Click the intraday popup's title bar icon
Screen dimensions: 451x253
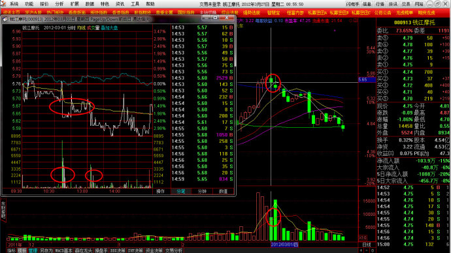5,19
